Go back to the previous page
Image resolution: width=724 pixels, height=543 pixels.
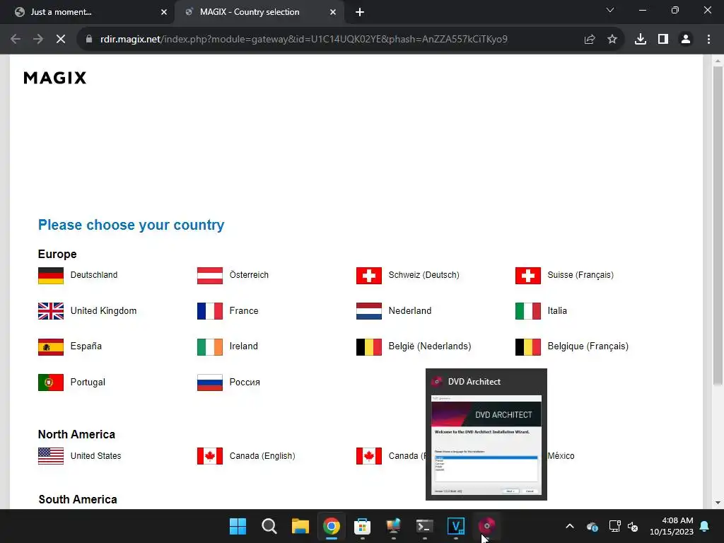pyautogui.click(x=16, y=40)
